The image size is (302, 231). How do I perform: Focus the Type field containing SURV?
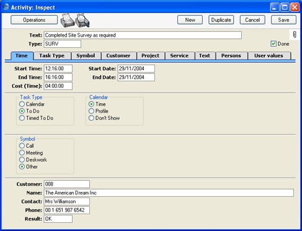tap(63, 44)
